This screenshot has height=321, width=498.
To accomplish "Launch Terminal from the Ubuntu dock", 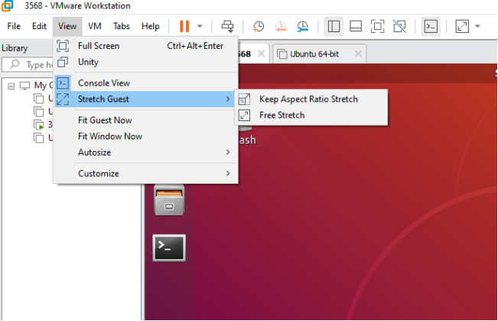I will click(169, 247).
